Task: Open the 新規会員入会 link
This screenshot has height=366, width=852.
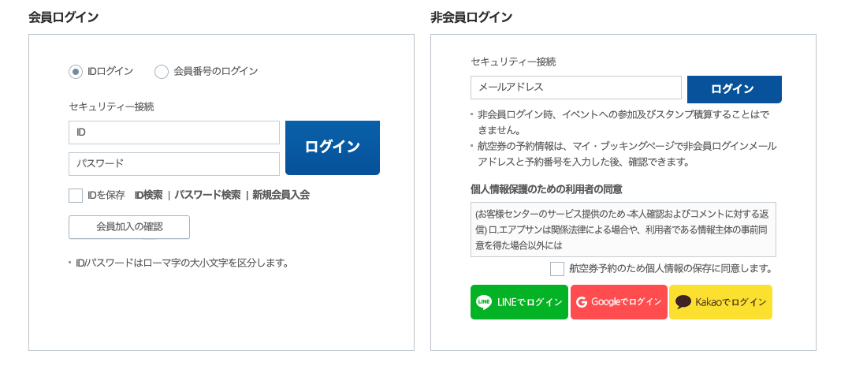Action: 281,195
